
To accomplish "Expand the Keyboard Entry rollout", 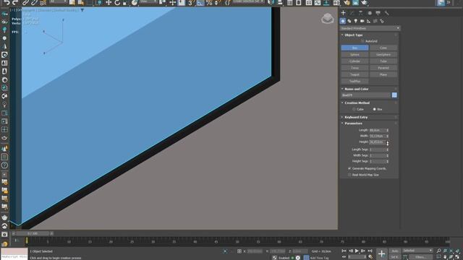I will click(x=356, y=117).
